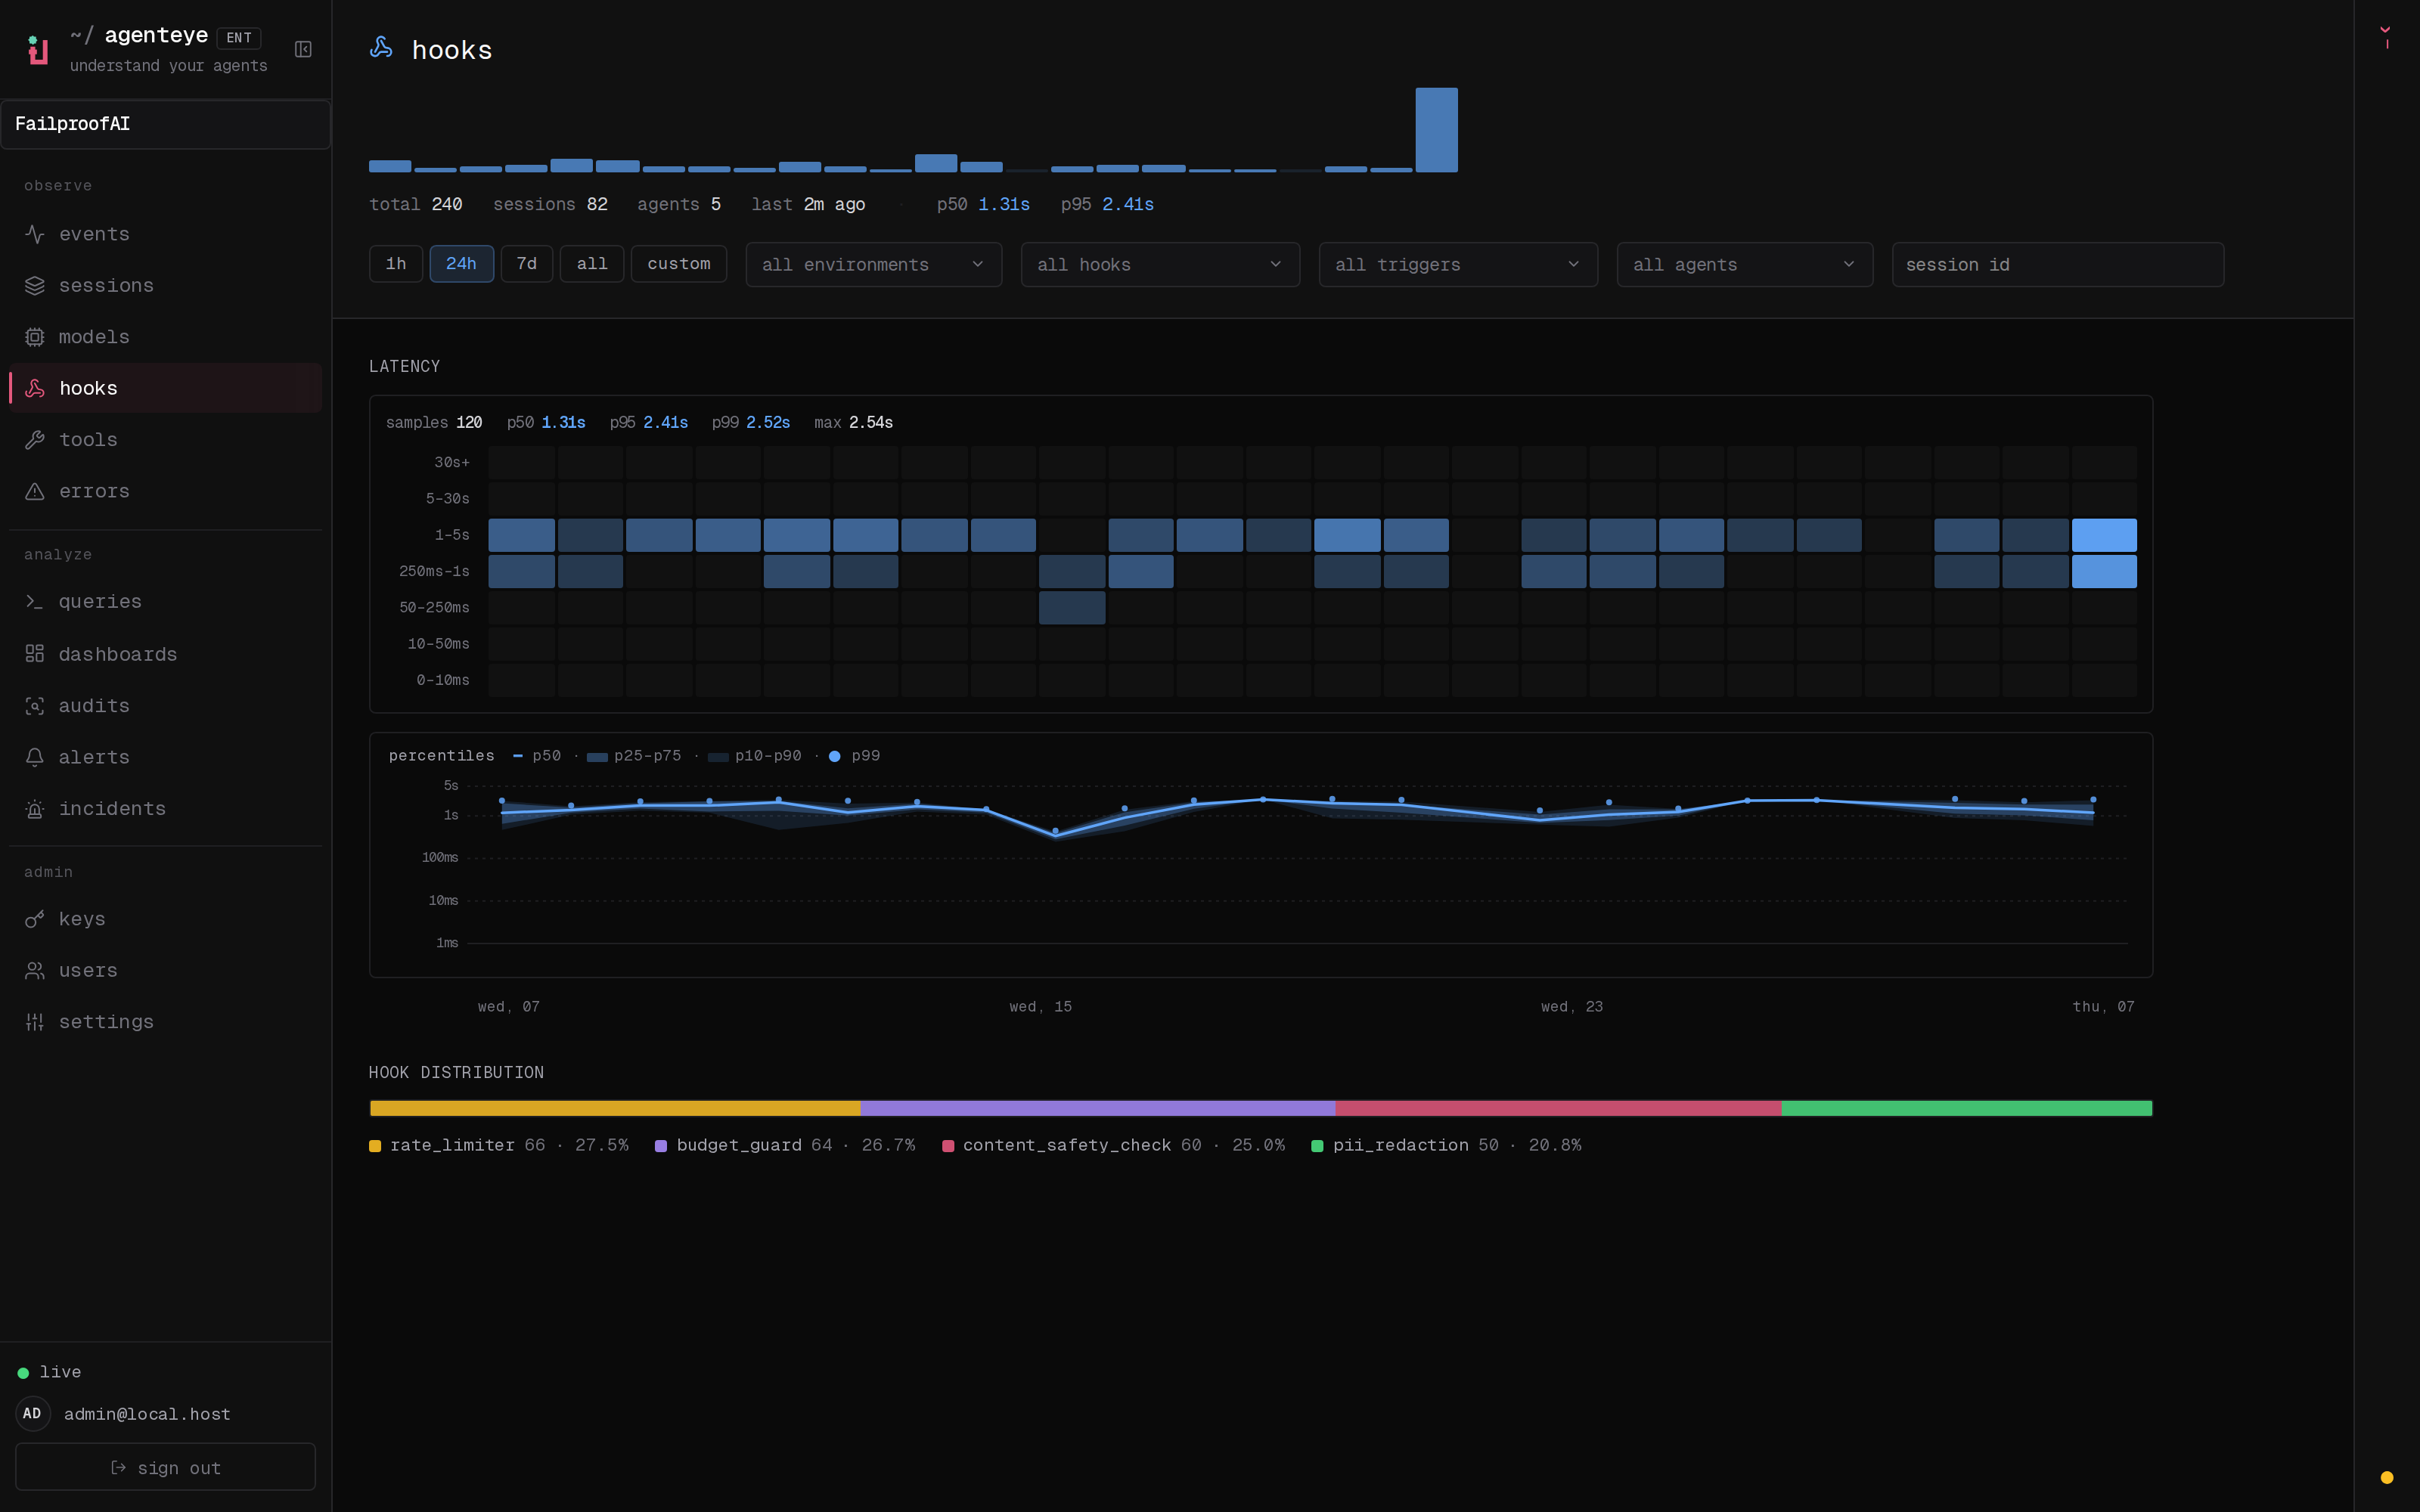Expand the all triggers dropdown

coord(1458,265)
